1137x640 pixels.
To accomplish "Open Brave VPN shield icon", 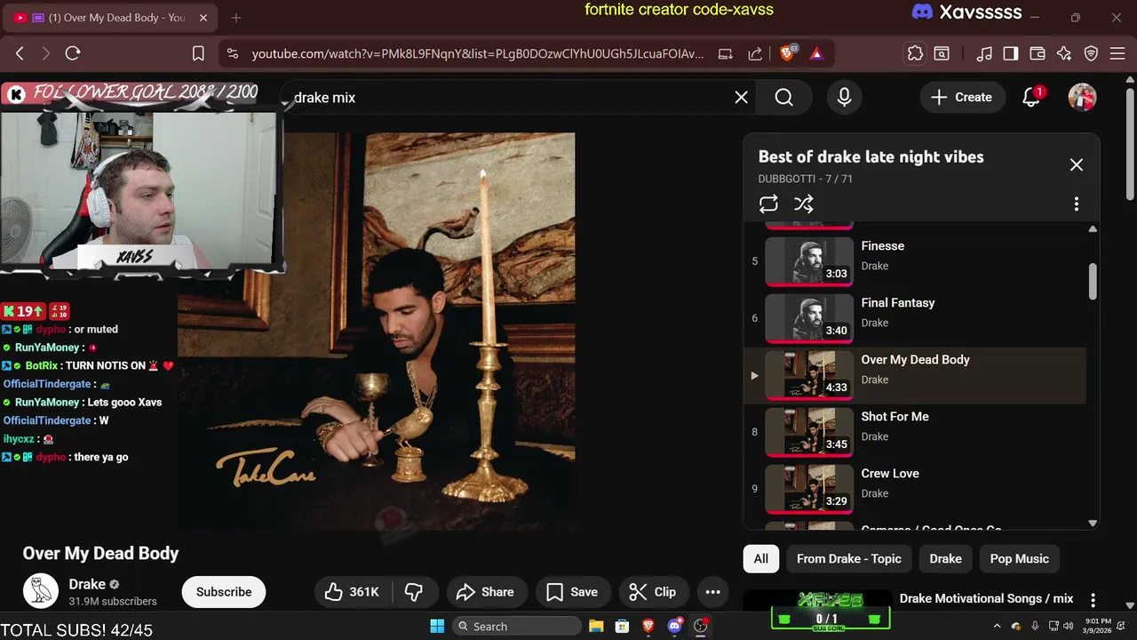I will click(x=1091, y=53).
